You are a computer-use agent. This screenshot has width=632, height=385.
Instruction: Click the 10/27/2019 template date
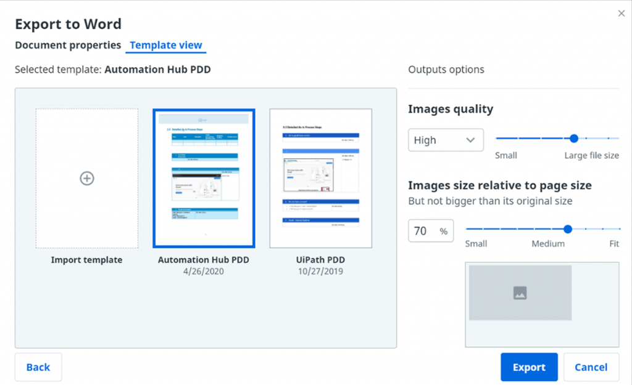coord(320,272)
